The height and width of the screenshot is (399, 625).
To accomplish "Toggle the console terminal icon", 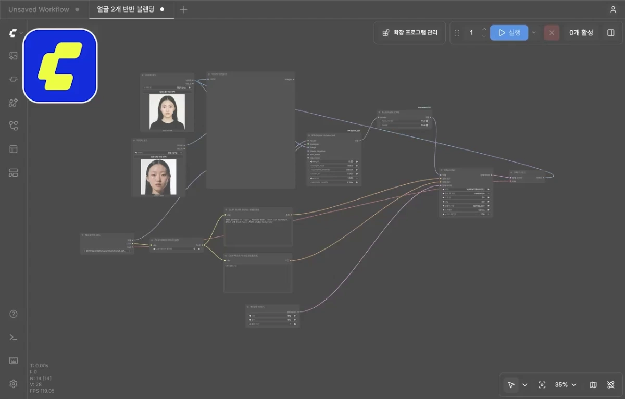I will pyautogui.click(x=14, y=337).
